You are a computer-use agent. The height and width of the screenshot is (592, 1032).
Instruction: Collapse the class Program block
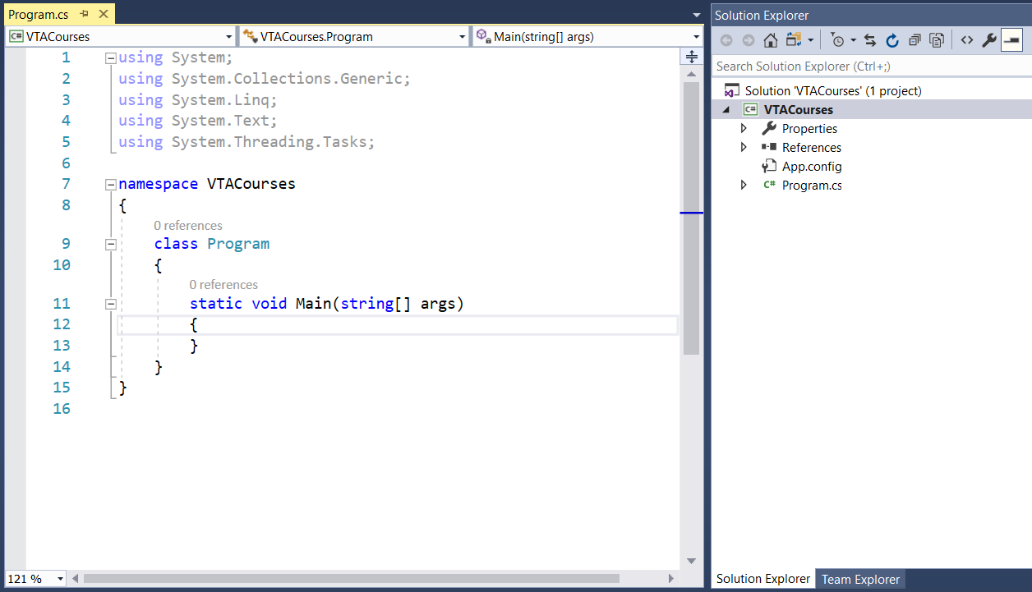(x=111, y=245)
